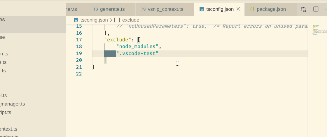Click line number 17 in gutter
This screenshot has height=137, width=327.
[x=79, y=40]
